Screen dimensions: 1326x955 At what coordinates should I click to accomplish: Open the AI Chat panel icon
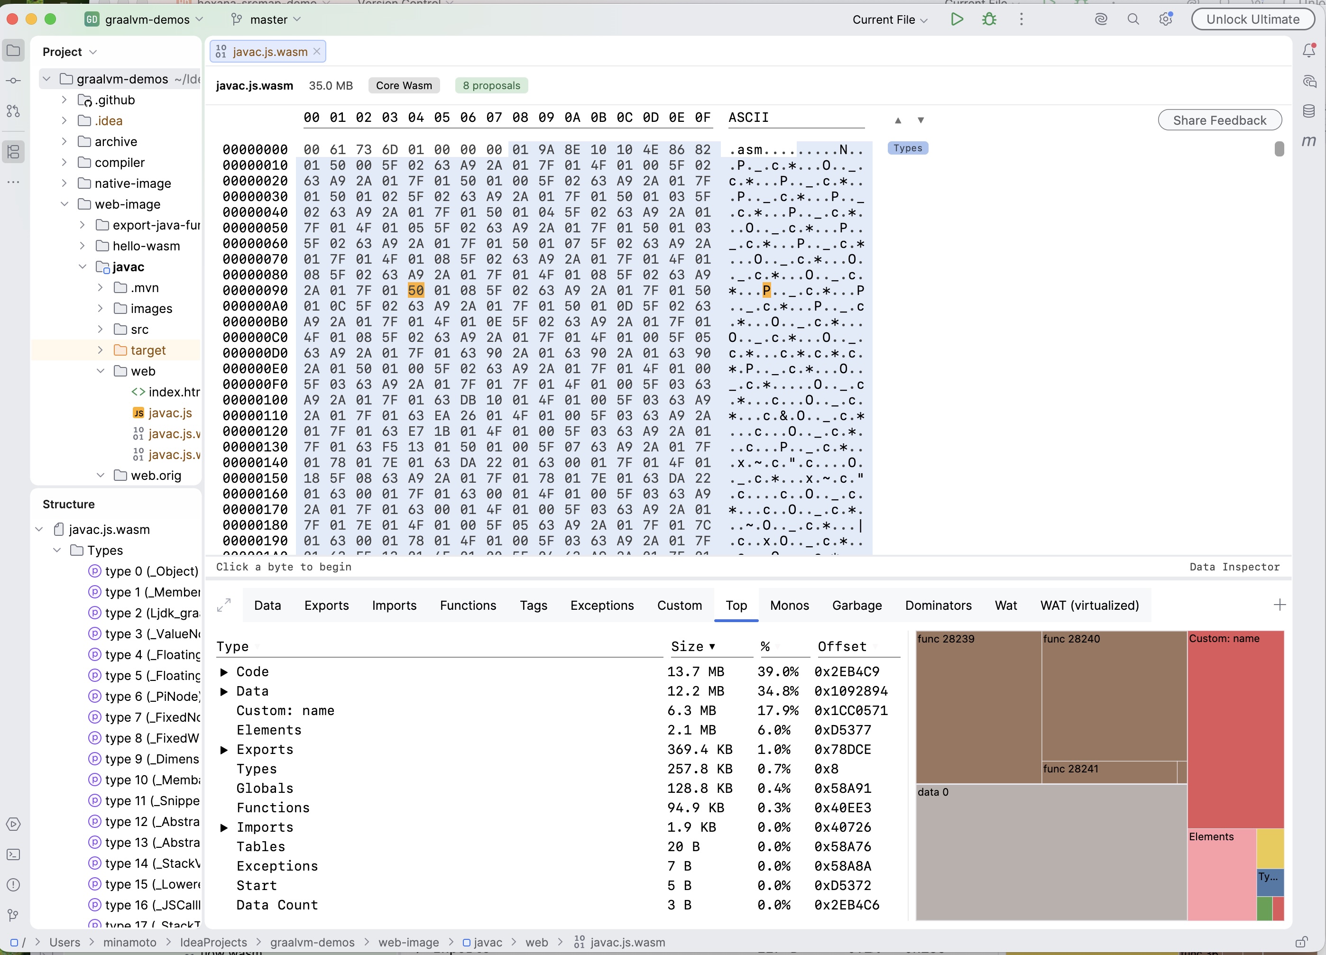coord(1309,81)
